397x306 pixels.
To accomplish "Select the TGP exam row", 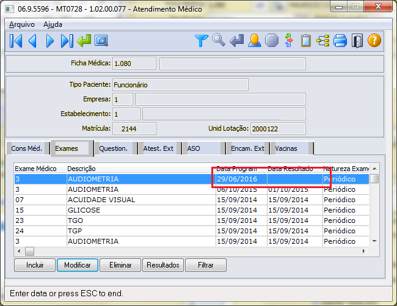I will (x=192, y=231).
